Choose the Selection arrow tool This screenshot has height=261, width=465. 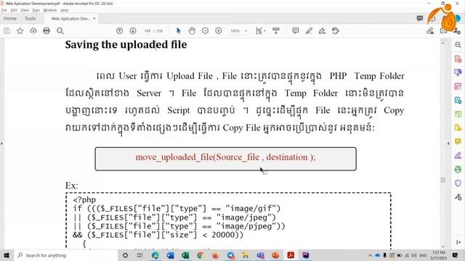(x=178, y=30)
